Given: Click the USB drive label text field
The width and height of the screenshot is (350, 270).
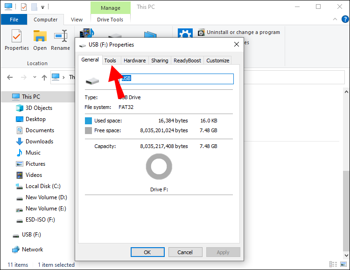Looking at the screenshot, I should tap(176, 79).
